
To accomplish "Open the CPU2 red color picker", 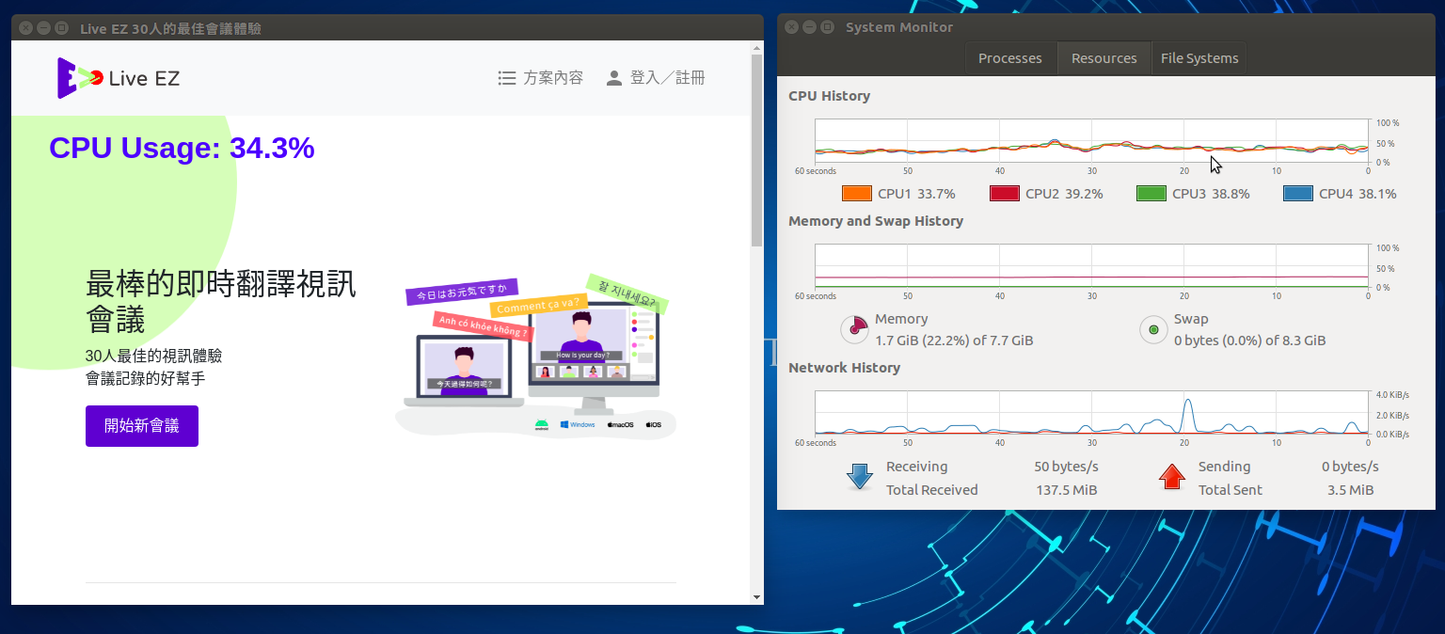I will coord(1005,194).
